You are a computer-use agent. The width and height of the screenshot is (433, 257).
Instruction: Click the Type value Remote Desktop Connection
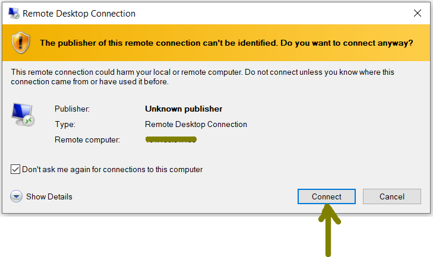click(x=196, y=124)
